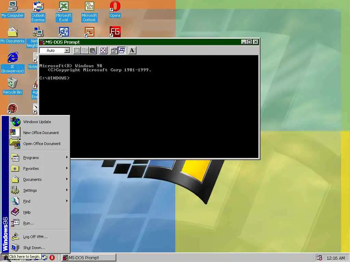Select Recycle Bin desktop icon
Image resolution: width=350 pixels, height=262 pixels.
pyautogui.click(x=13, y=86)
